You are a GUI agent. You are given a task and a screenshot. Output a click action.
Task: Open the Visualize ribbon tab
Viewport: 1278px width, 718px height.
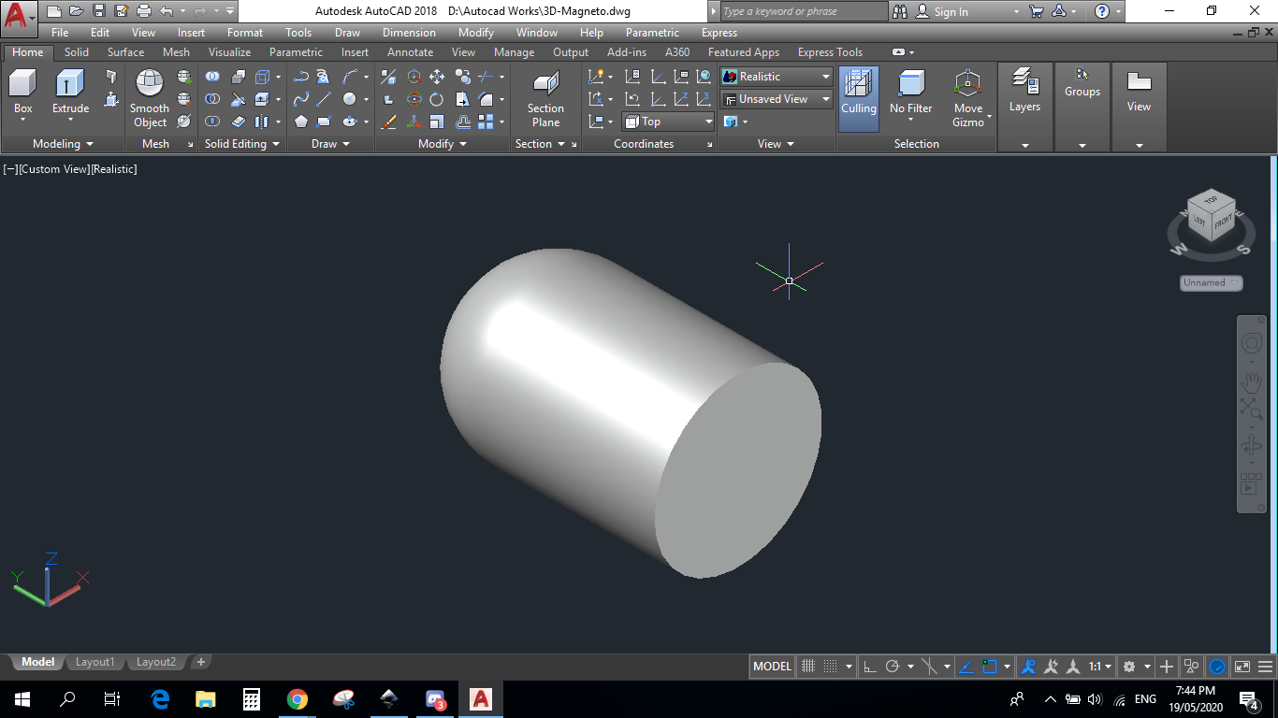[x=229, y=52]
